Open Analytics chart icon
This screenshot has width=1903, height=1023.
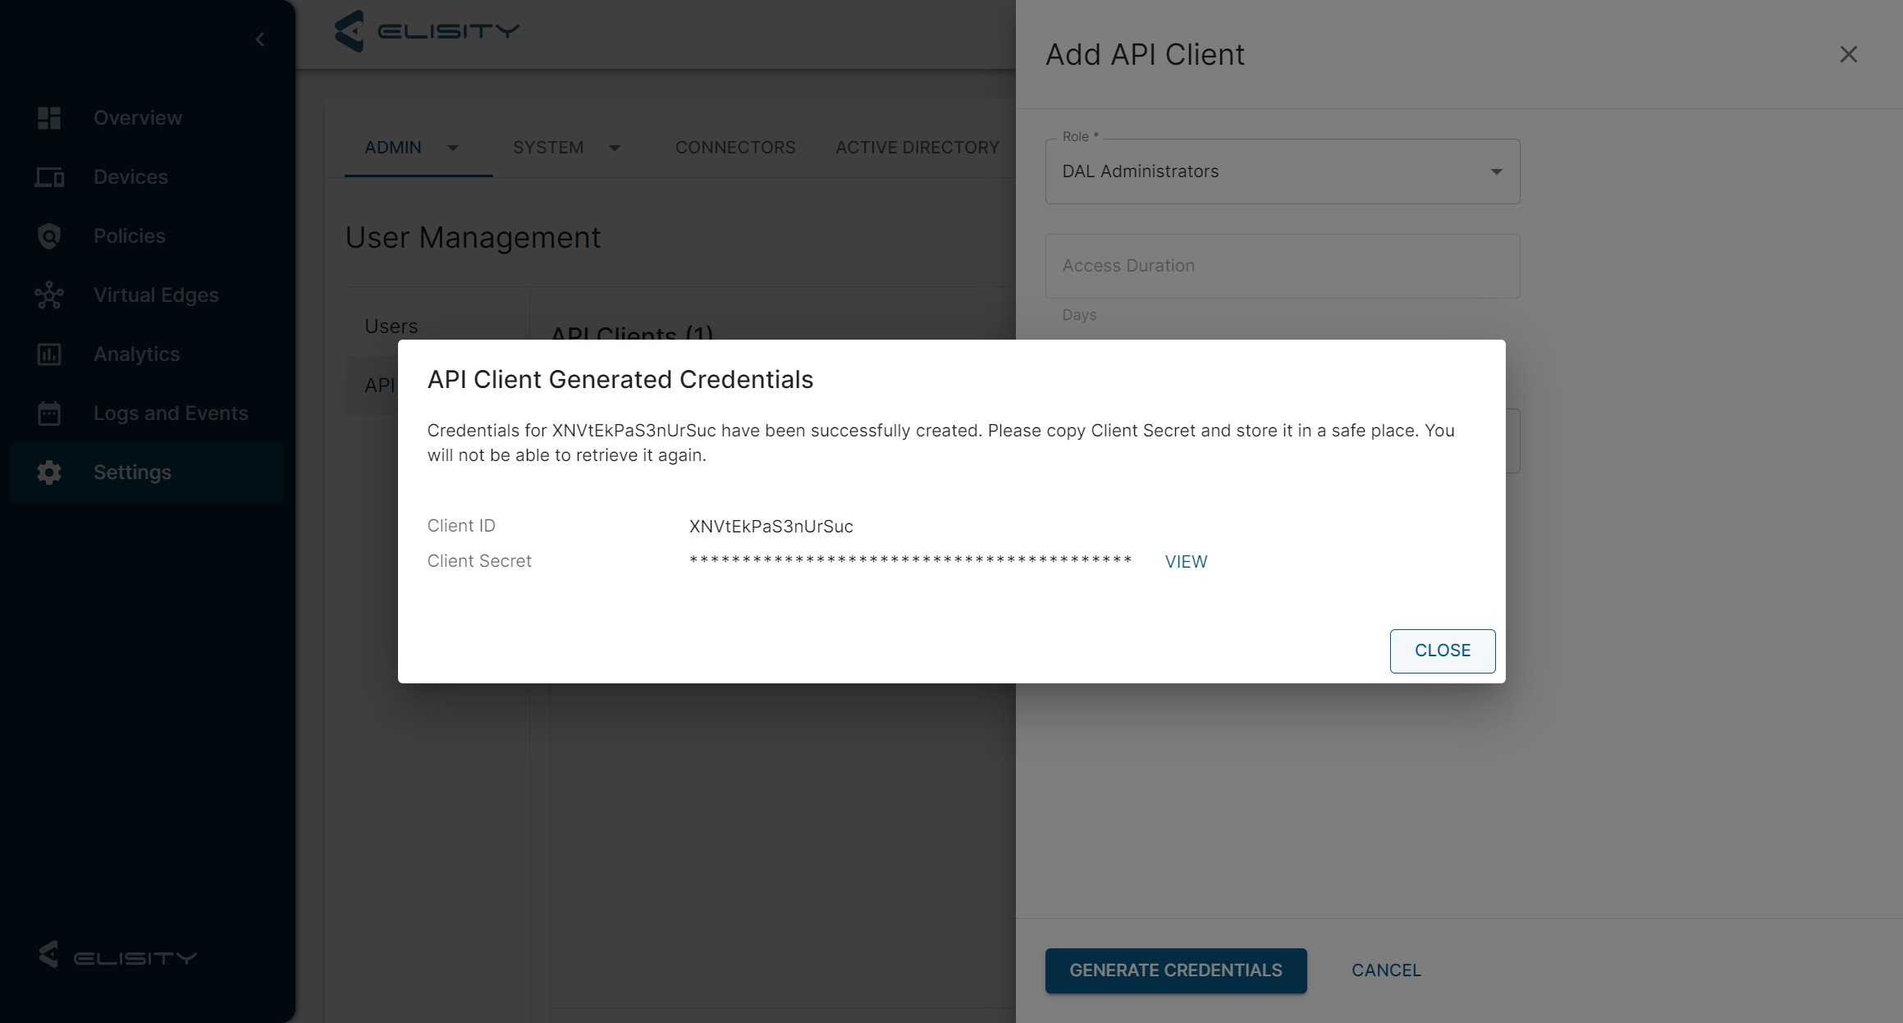(49, 354)
